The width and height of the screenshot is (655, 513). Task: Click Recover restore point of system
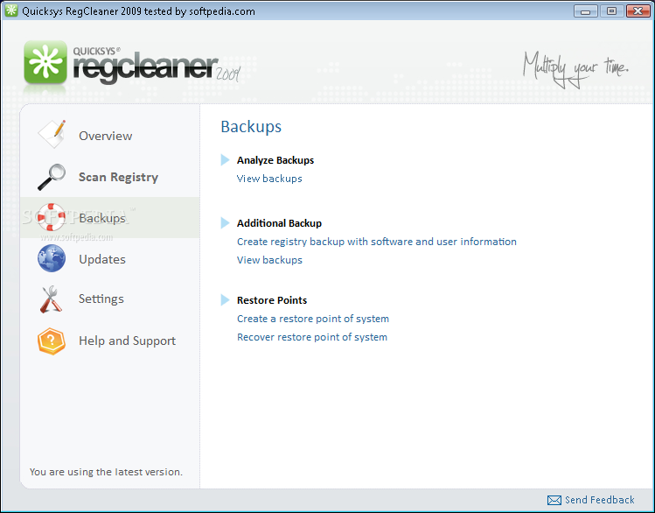tap(312, 337)
